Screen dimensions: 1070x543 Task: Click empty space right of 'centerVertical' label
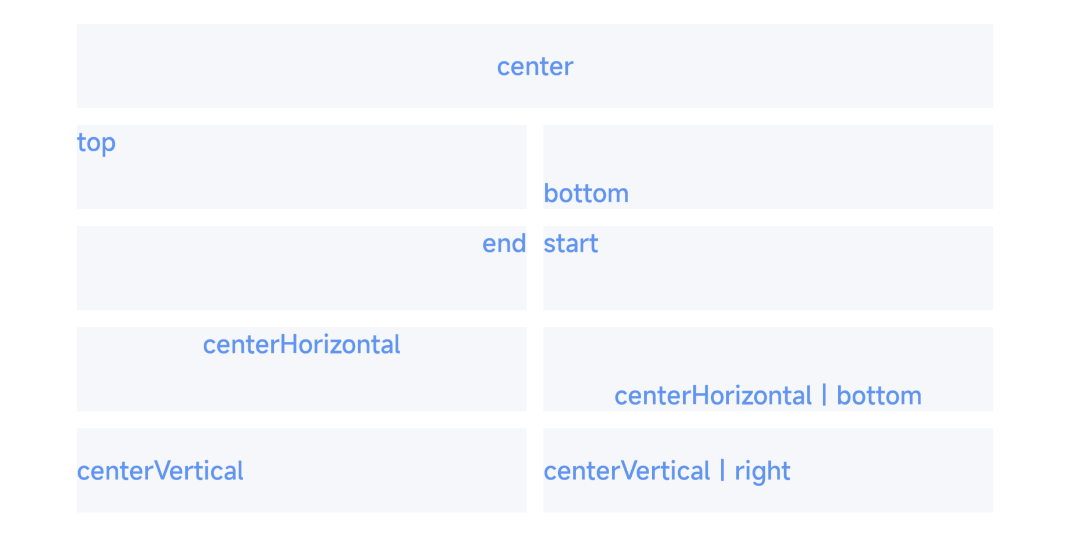point(386,471)
